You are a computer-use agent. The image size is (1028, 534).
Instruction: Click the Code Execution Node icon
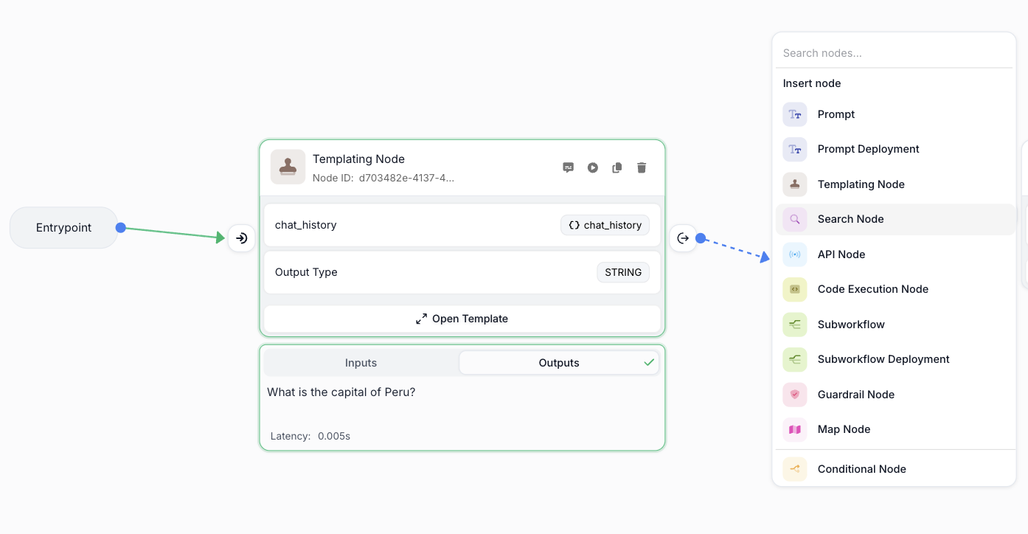point(795,289)
